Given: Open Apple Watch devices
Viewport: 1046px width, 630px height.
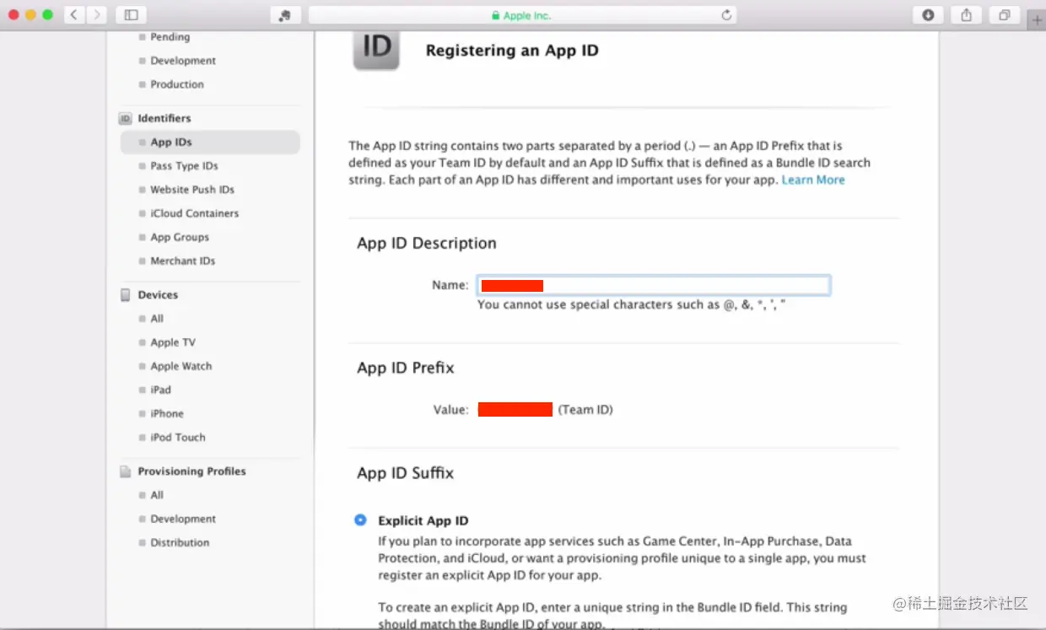Looking at the screenshot, I should click(181, 366).
